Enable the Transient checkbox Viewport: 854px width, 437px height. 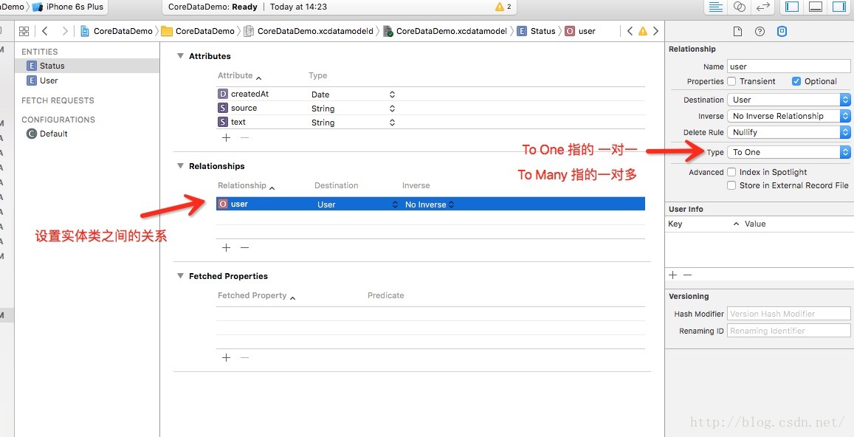(732, 81)
